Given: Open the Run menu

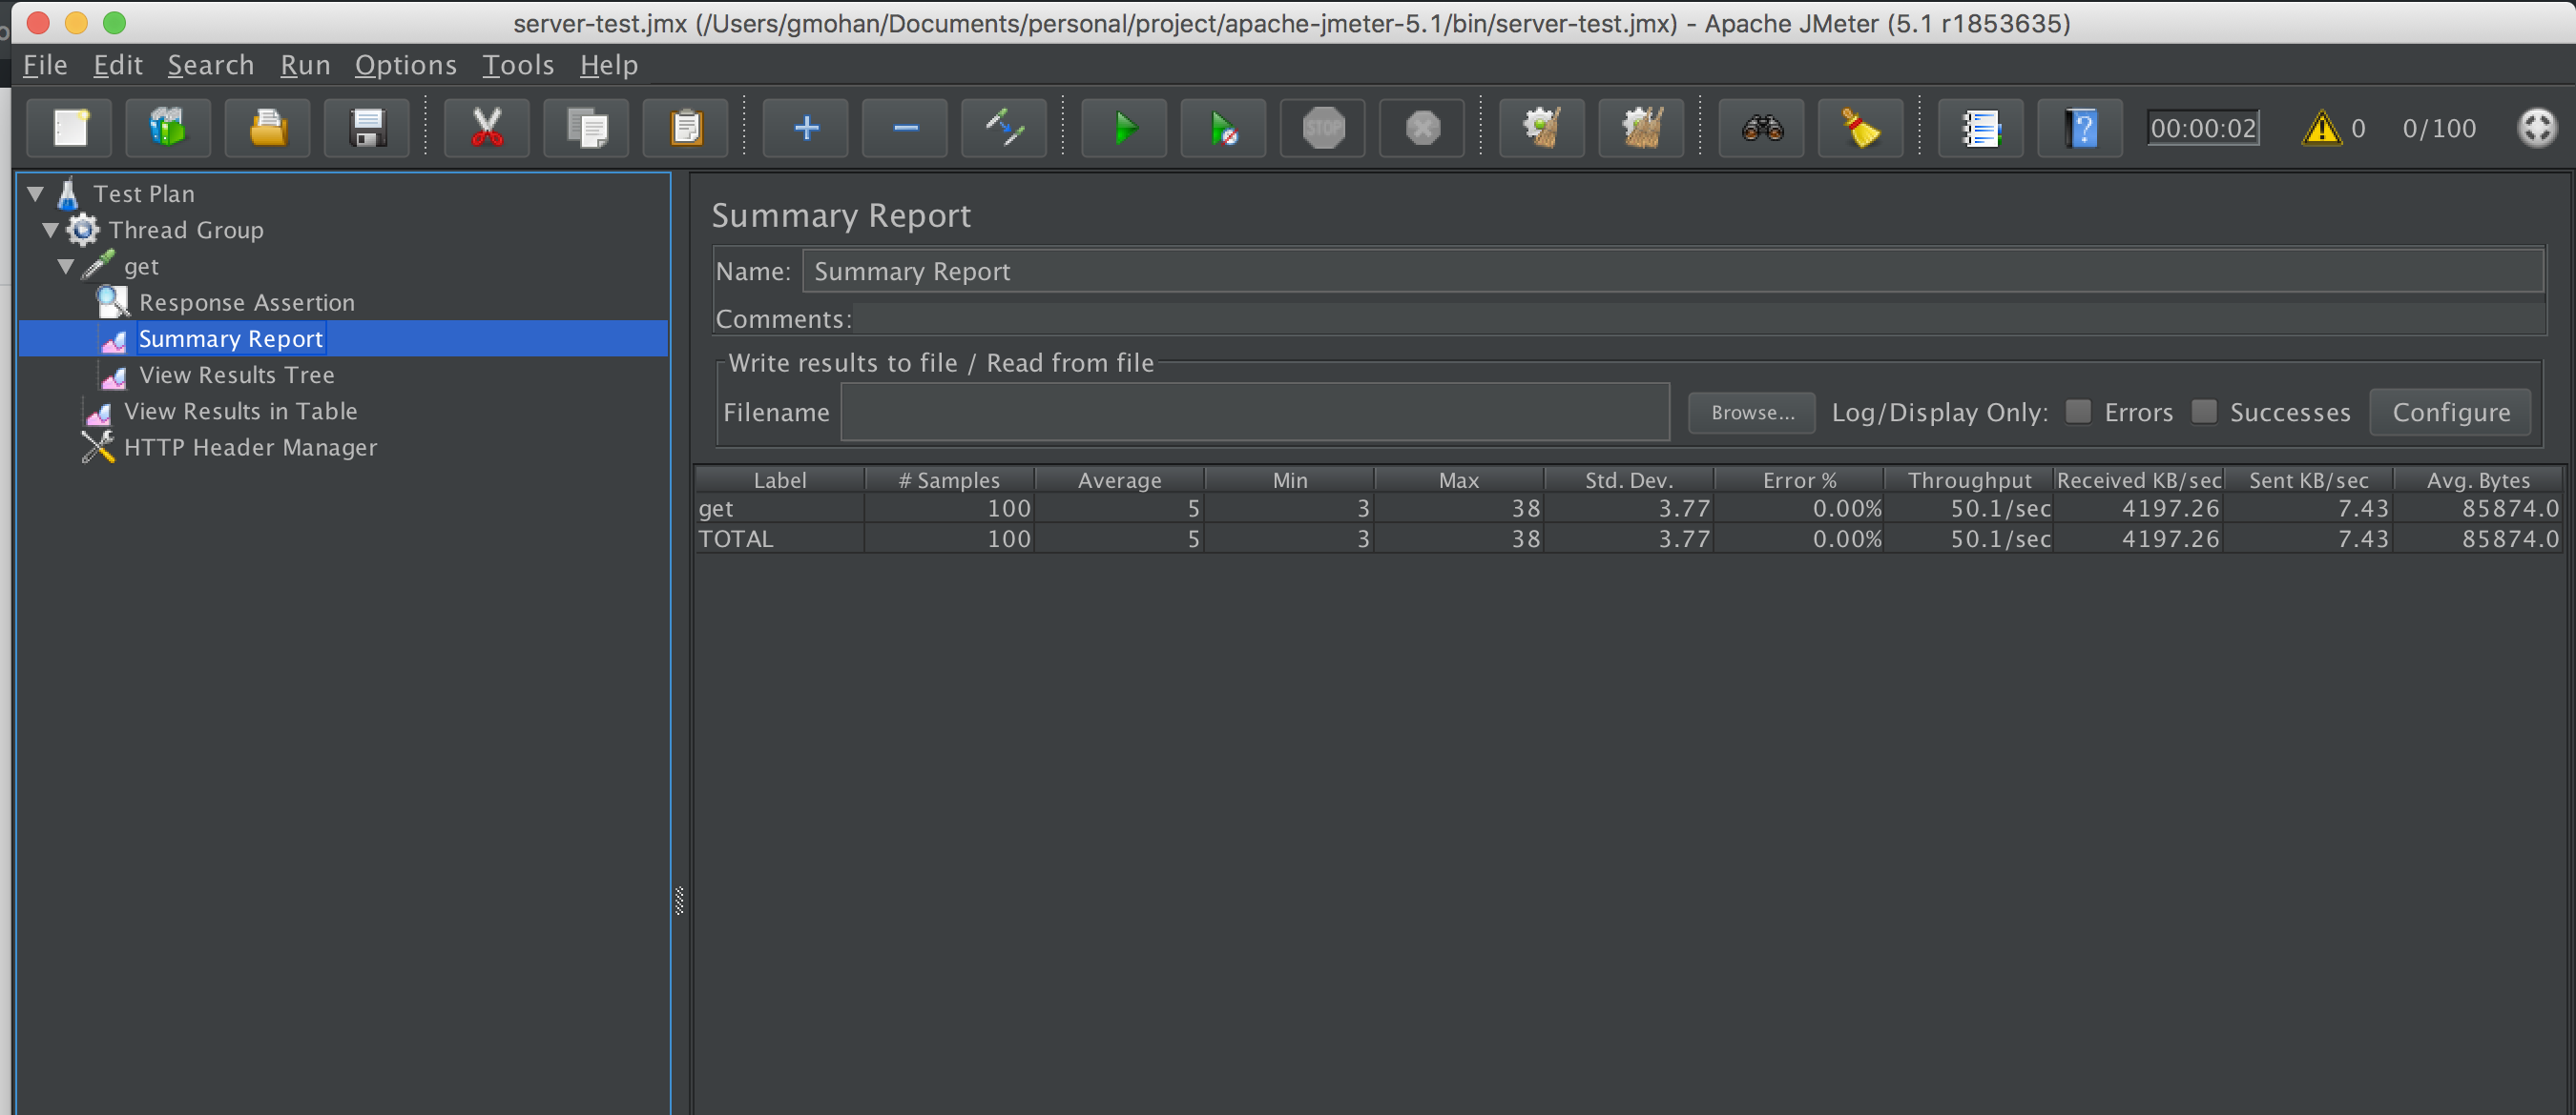Looking at the screenshot, I should click(x=304, y=65).
